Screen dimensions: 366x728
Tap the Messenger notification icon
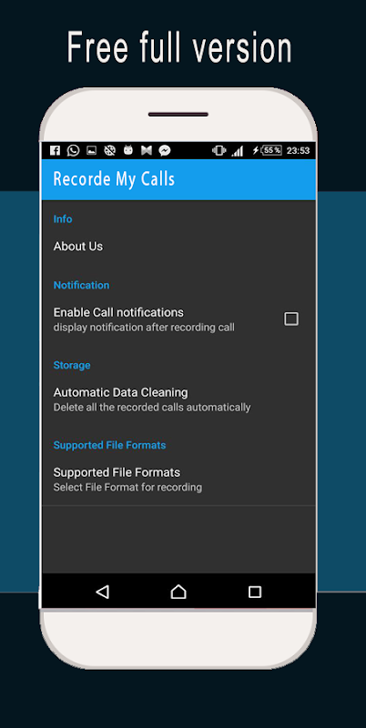click(x=165, y=150)
